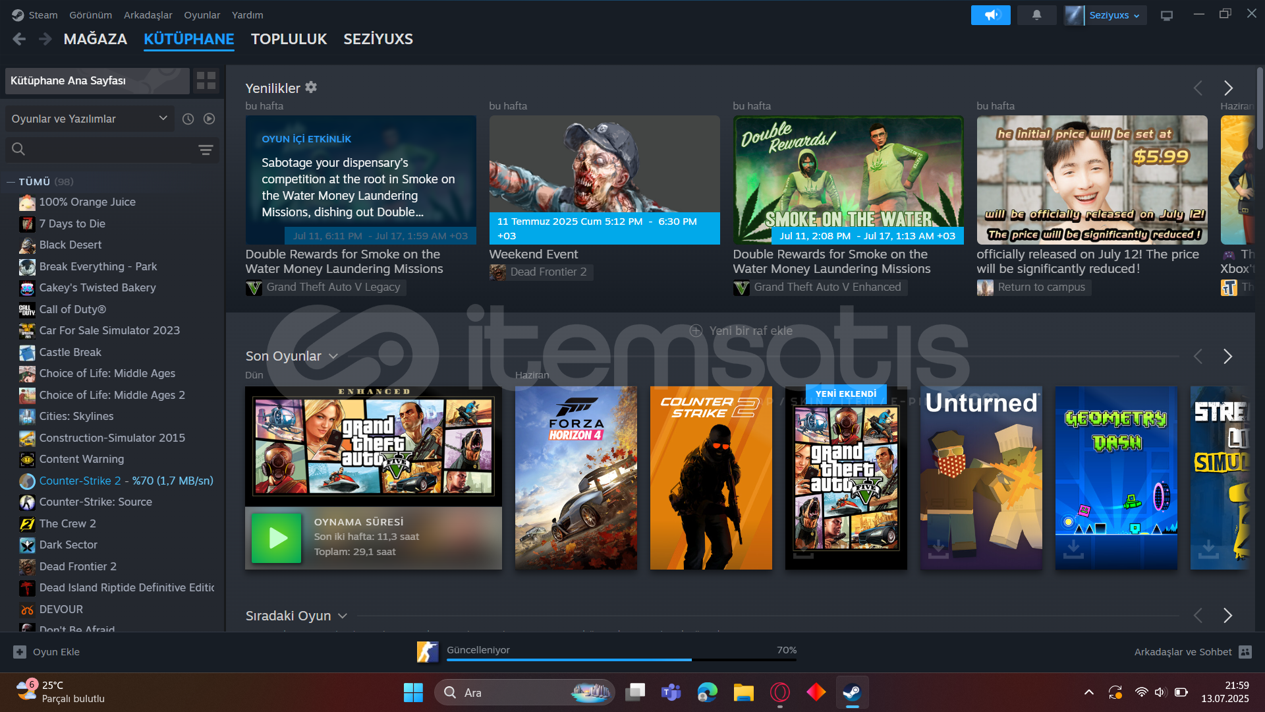Open Opera GX browser from taskbar
1265x712 pixels.
pos(780,693)
